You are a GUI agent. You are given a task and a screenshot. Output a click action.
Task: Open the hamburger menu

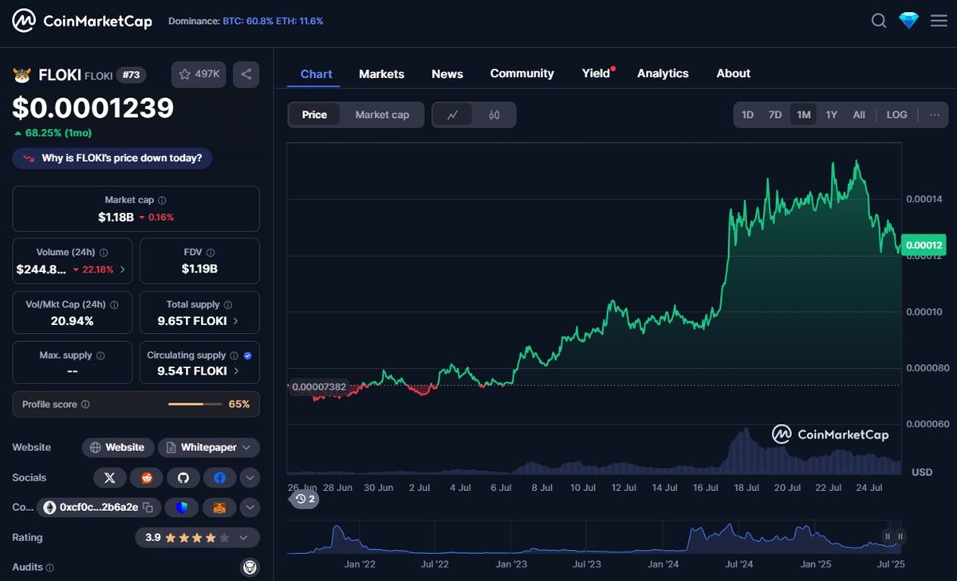939,21
